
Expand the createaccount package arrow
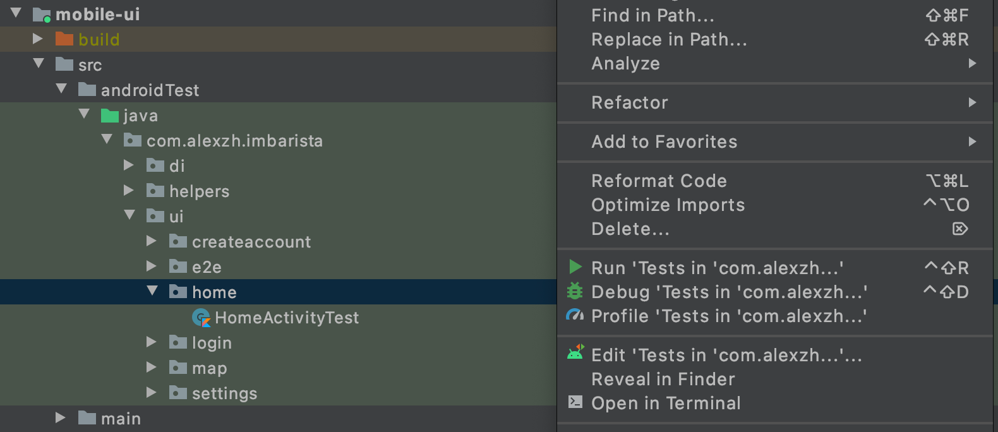pos(152,241)
